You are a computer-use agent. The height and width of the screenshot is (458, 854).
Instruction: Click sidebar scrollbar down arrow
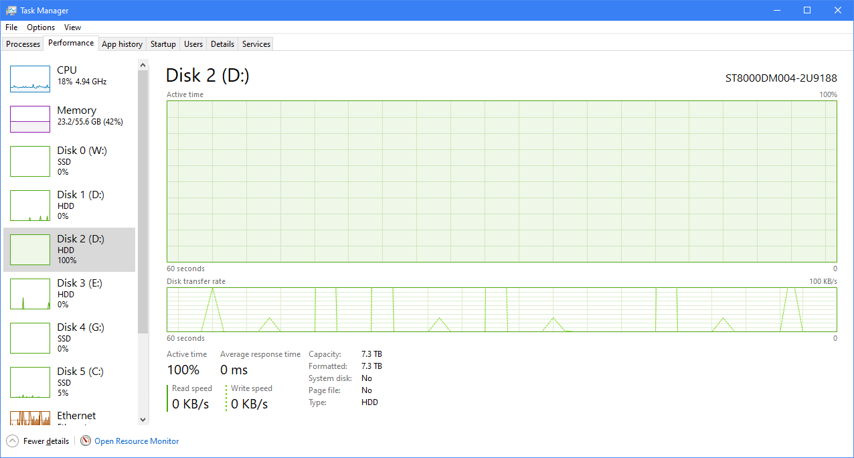(x=143, y=419)
